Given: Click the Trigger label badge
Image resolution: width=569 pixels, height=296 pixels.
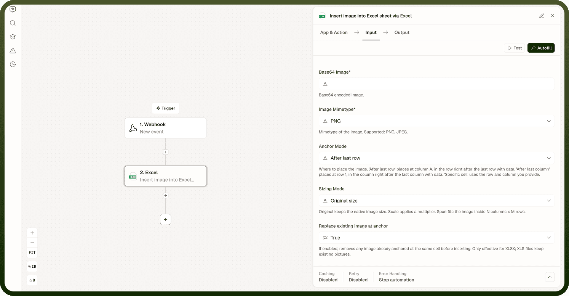Looking at the screenshot, I should (x=166, y=108).
